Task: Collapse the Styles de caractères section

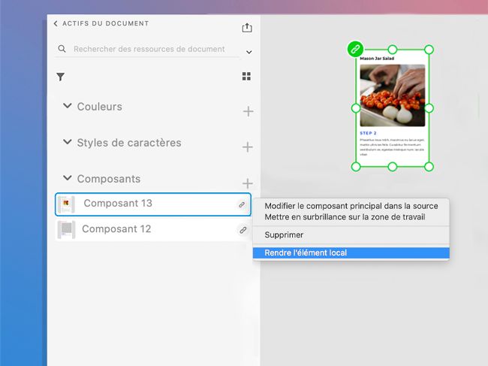Action: [68, 142]
